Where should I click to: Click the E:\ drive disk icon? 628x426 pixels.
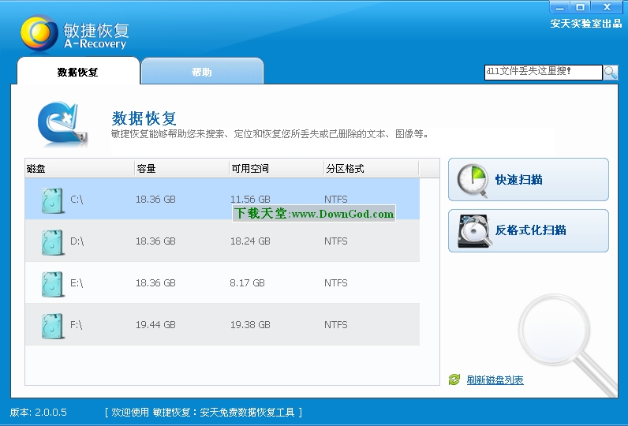(52, 283)
